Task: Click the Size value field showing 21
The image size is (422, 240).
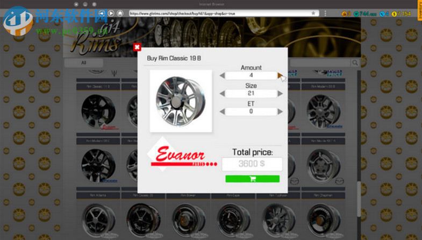Action: click(x=251, y=94)
